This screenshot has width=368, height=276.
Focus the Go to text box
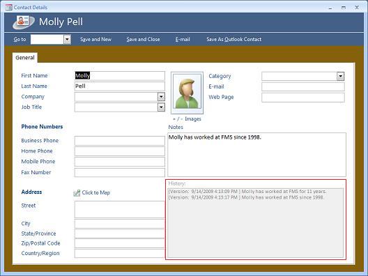47,40
